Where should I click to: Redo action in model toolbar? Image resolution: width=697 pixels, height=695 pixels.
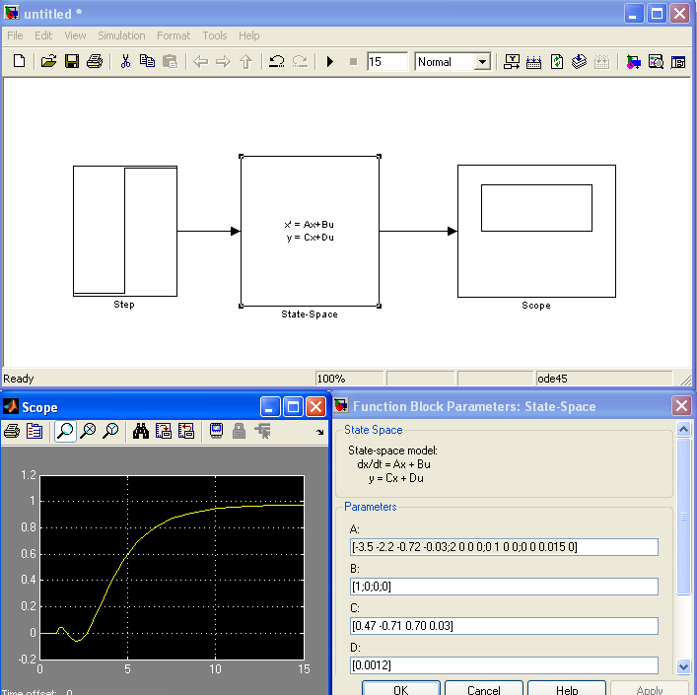tap(300, 61)
